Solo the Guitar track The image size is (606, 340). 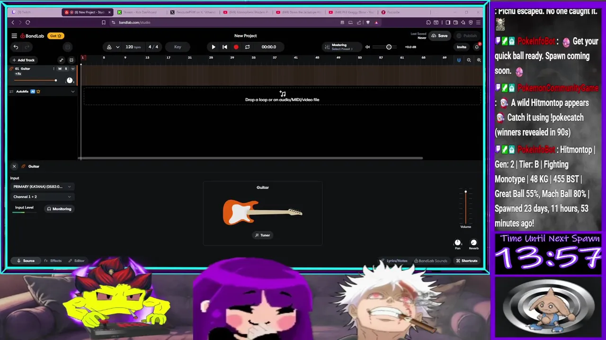[x=66, y=69]
